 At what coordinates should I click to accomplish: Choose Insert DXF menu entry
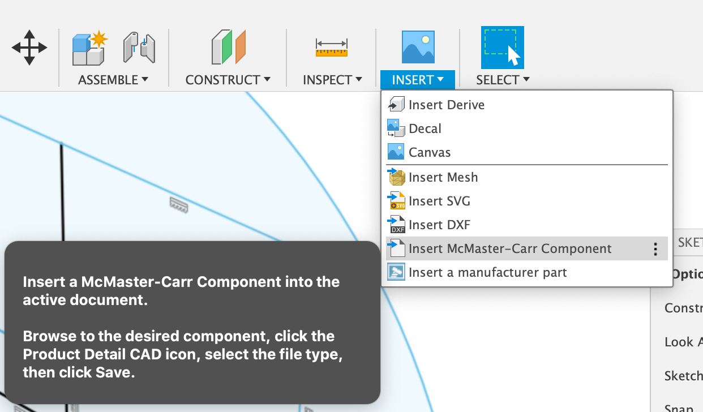click(527, 225)
